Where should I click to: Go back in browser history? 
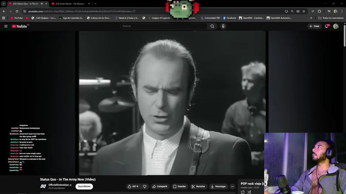4,11
